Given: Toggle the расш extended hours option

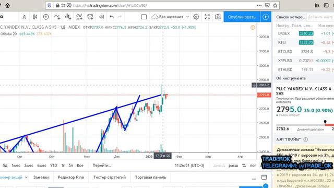Looking at the screenshot, I should coord(233,166).
